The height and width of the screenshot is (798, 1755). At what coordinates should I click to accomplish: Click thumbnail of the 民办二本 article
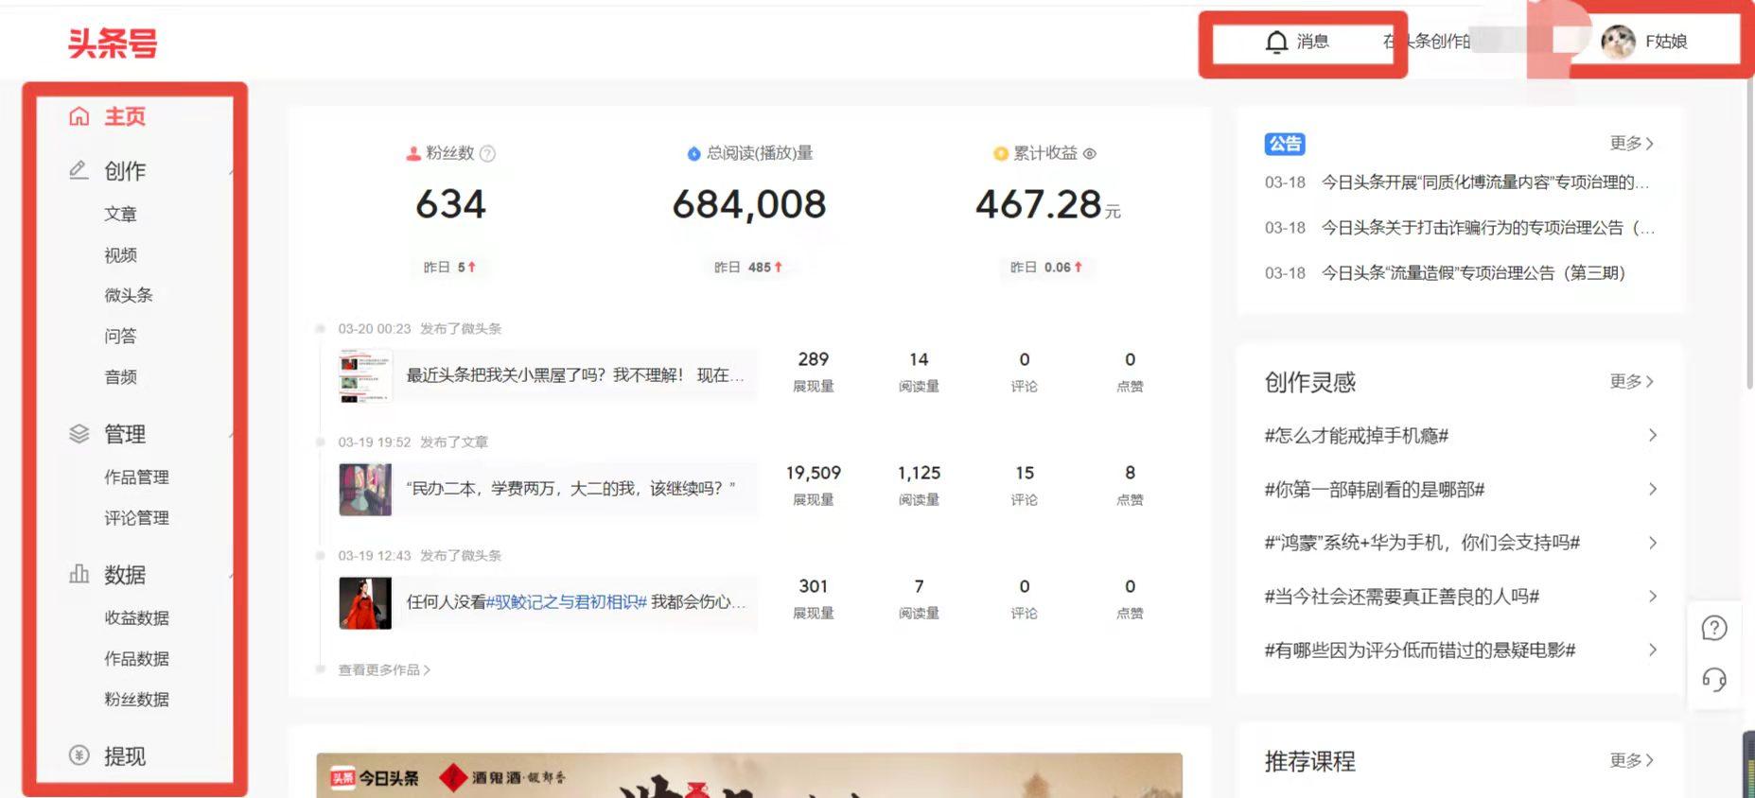(365, 489)
